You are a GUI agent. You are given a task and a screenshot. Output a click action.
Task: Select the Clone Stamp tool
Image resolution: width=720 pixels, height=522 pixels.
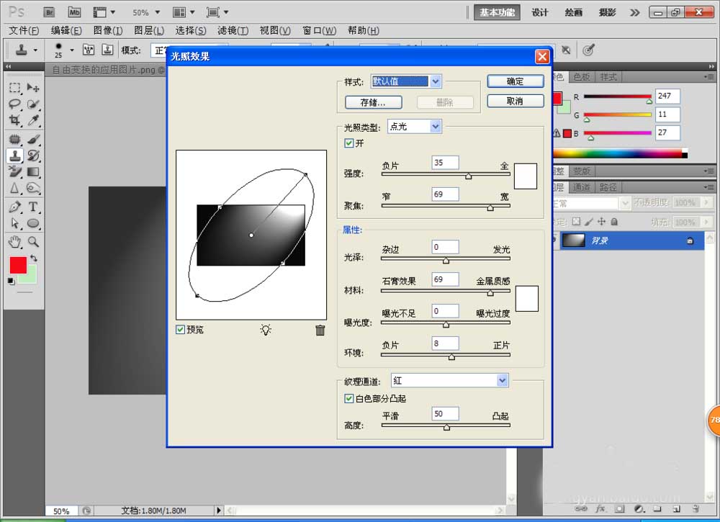14,155
